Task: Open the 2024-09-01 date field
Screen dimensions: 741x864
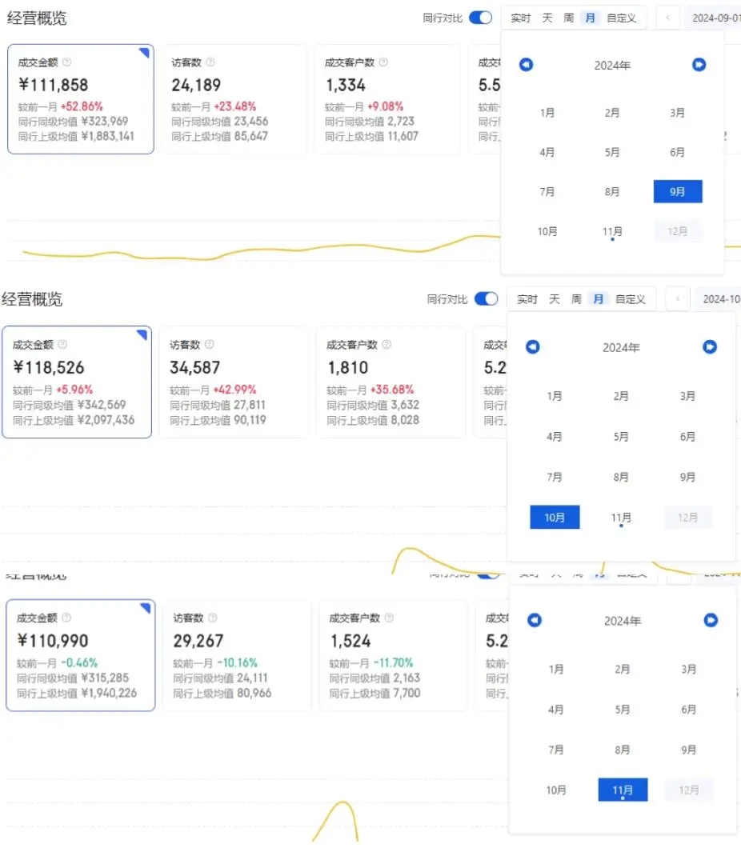Action: coord(713,18)
